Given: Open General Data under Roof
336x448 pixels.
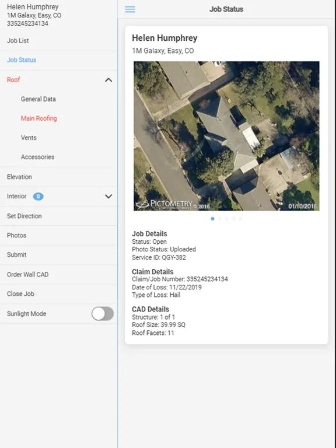Looking at the screenshot, I should (x=38, y=99).
